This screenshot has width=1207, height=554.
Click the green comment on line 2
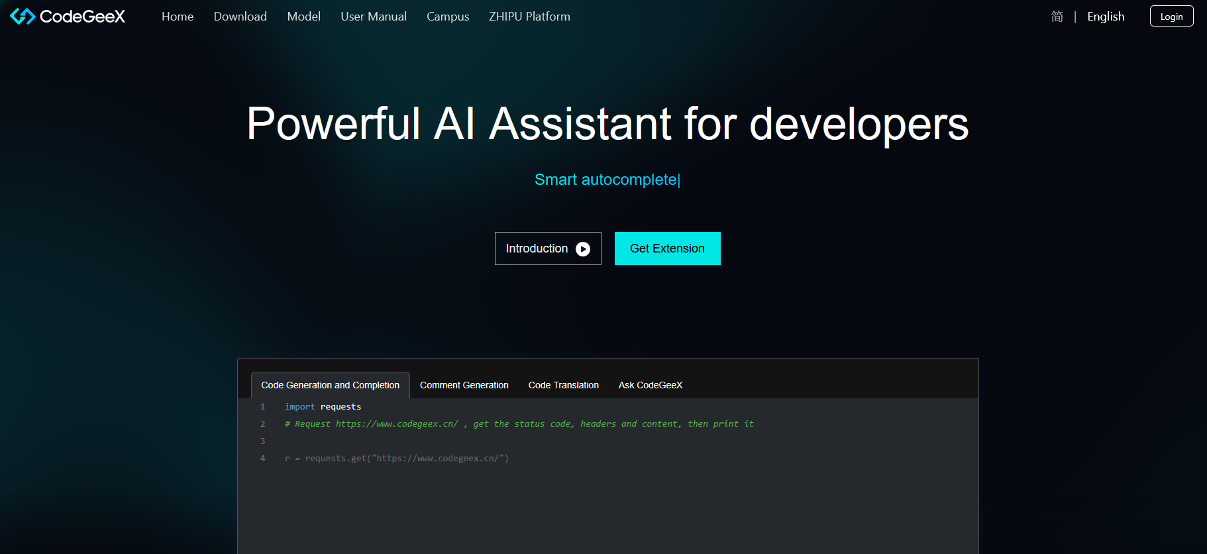[x=519, y=424]
